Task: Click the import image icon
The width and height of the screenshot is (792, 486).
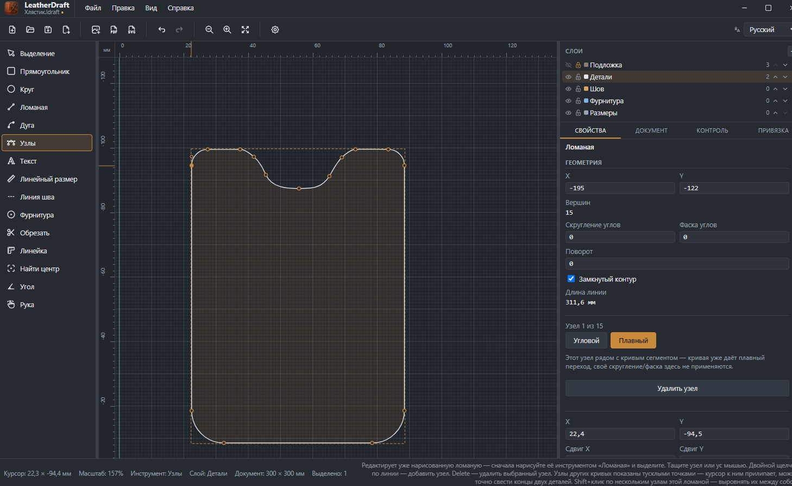Action: pyautogui.click(x=96, y=30)
